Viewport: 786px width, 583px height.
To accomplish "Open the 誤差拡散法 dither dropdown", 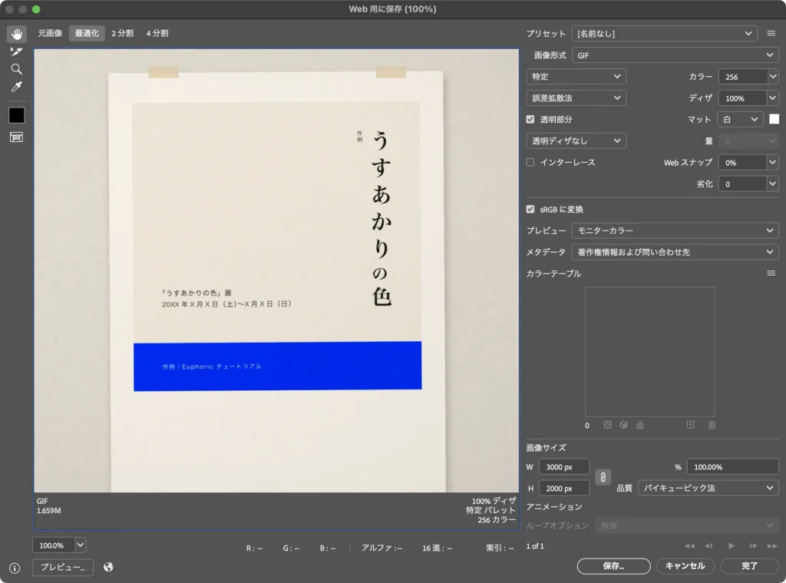I will [x=576, y=98].
